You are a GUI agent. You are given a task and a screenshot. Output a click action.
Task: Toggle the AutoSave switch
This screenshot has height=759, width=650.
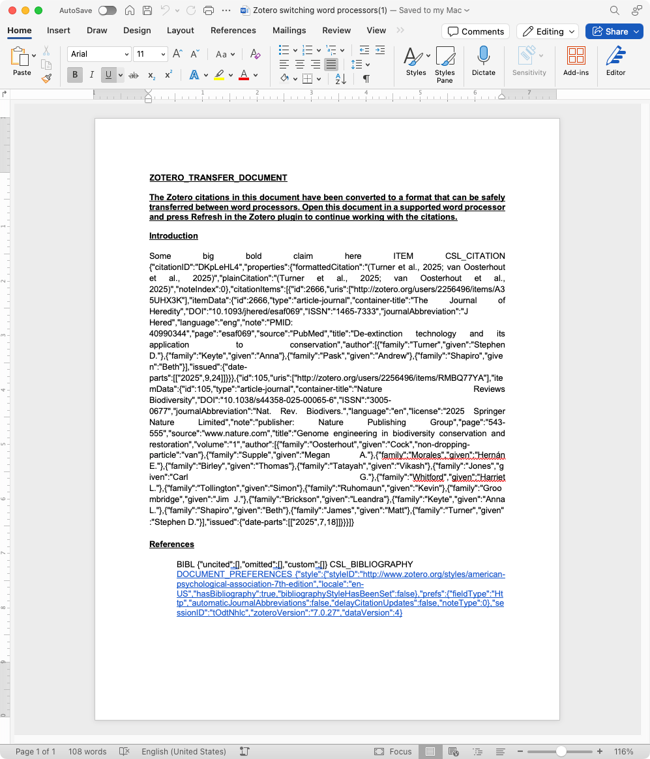point(107,10)
